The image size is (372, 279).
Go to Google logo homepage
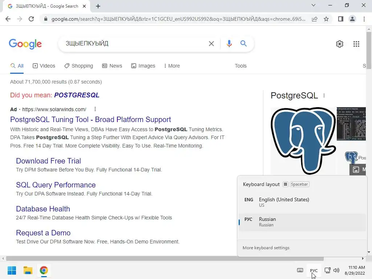click(x=25, y=44)
